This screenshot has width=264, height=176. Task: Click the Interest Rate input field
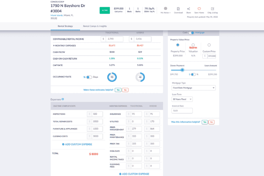pyautogui.click(x=182, y=111)
